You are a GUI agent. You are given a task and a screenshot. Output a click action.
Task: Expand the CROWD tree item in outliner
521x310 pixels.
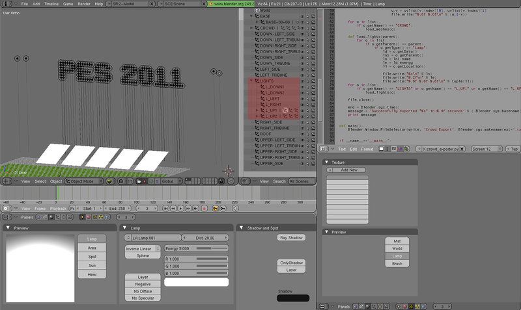click(x=251, y=28)
